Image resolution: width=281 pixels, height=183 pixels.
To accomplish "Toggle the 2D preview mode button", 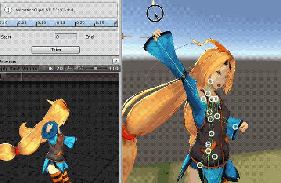I will [x=60, y=69].
